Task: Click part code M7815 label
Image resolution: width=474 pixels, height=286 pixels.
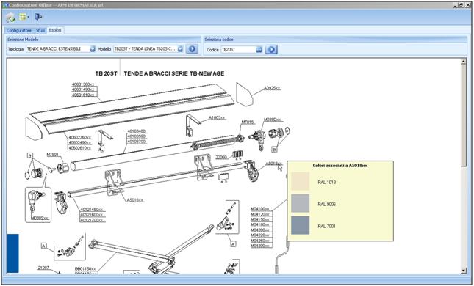Action: (x=248, y=122)
